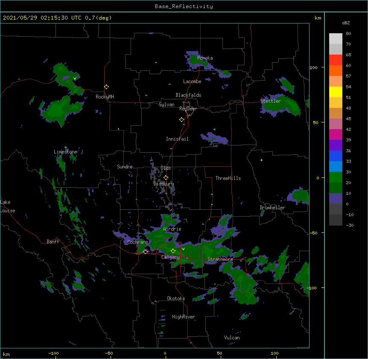This screenshot has width=368, height=359.
Task: Click the Calgary city label
Action: tap(170, 257)
